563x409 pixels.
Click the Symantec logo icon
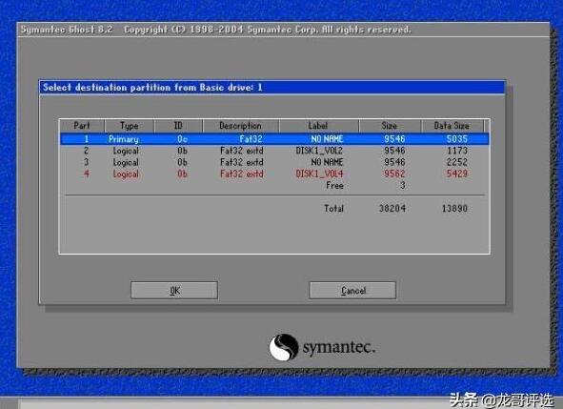[x=284, y=347]
